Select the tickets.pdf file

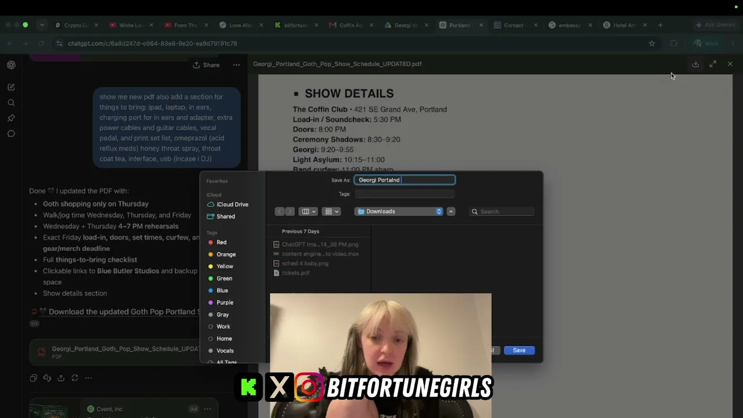click(x=291, y=273)
